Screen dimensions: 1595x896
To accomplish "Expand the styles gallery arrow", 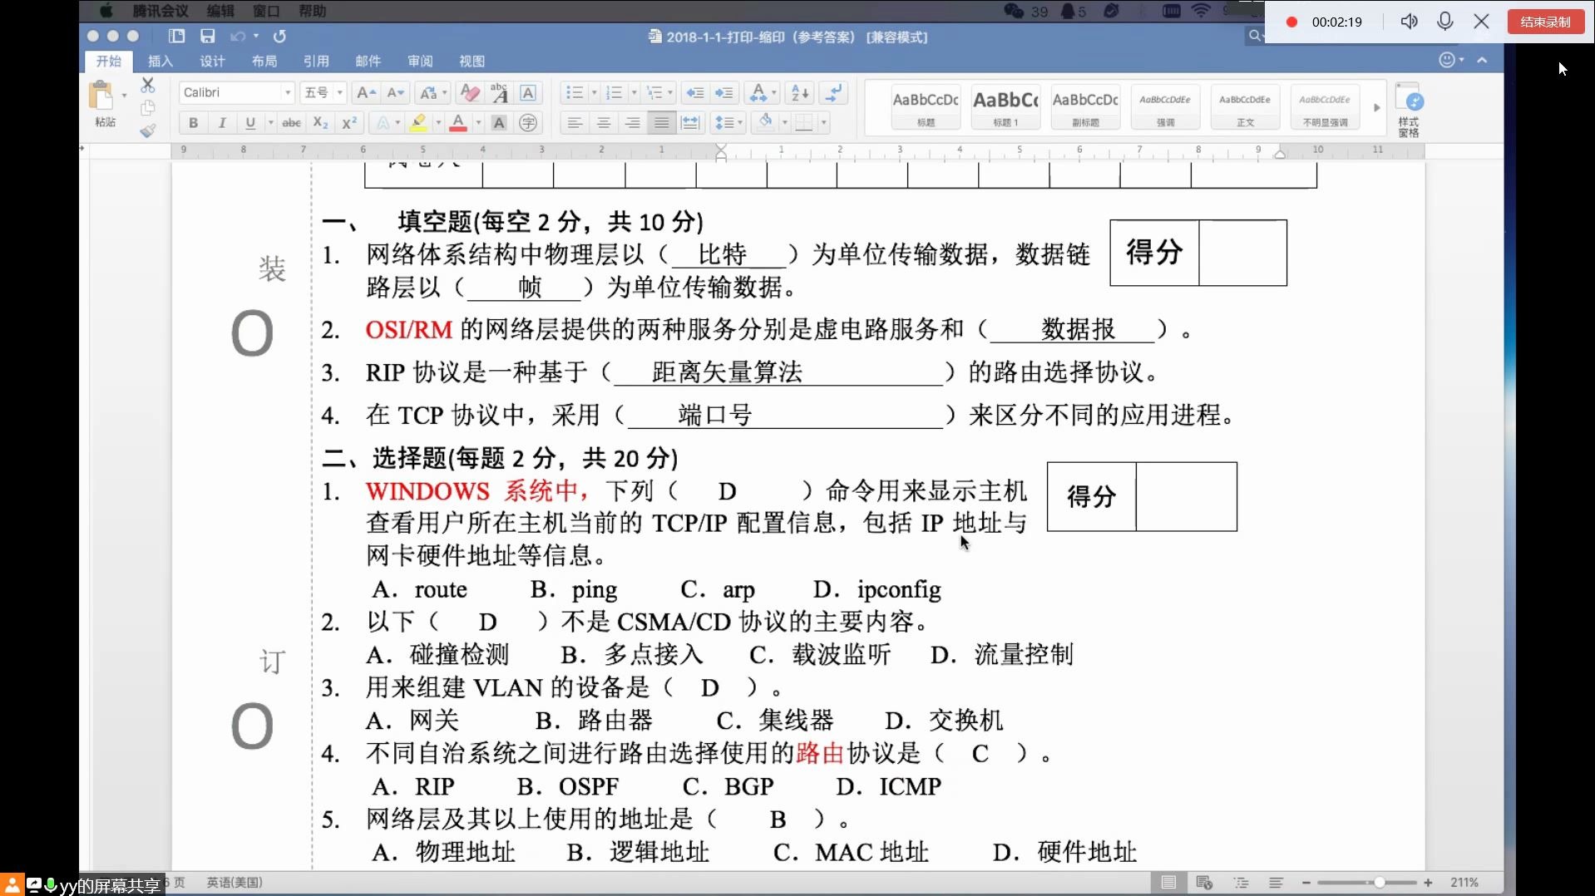I will click(1376, 107).
